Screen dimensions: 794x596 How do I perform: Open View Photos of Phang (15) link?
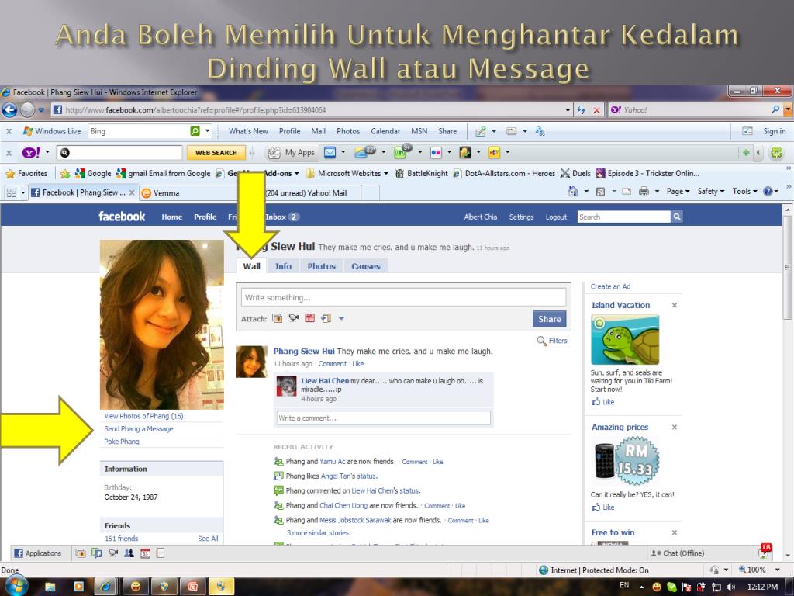pyautogui.click(x=143, y=416)
